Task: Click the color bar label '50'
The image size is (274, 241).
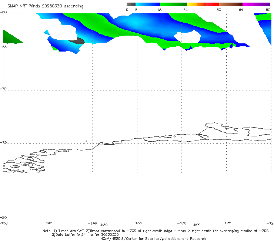Action: click(x=219, y=10)
